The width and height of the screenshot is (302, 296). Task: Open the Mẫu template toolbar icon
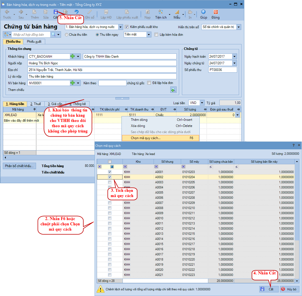click(177, 12)
